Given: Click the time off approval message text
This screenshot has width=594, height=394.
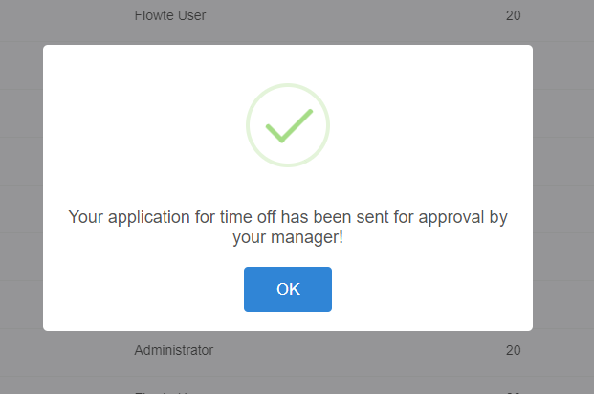Looking at the screenshot, I should point(288,227).
